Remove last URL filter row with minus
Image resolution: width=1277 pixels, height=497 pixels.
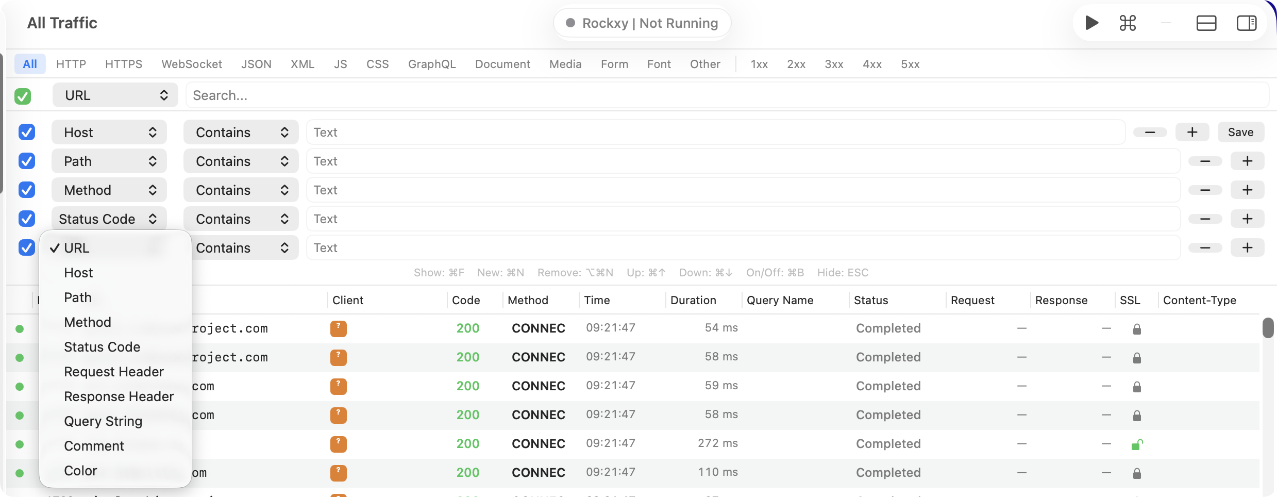[1205, 248]
